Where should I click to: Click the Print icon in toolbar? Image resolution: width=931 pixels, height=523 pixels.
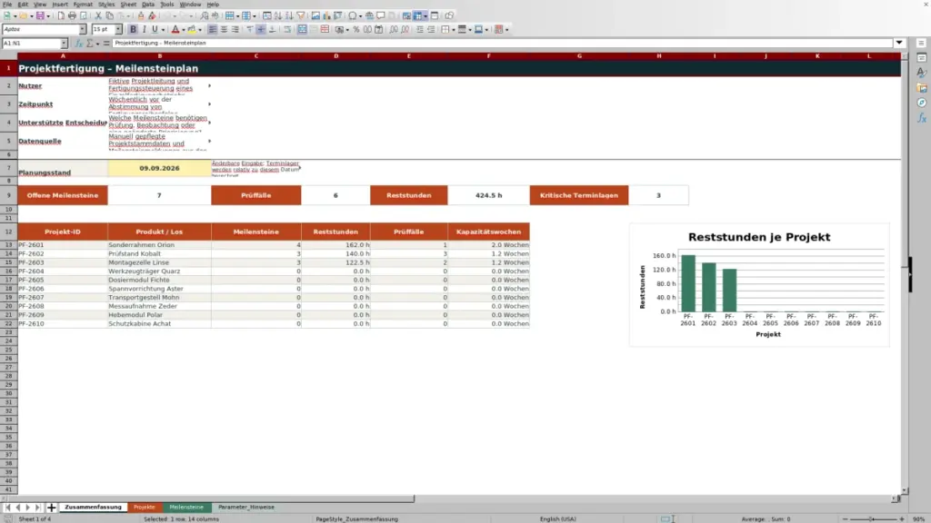(x=72, y=16)
